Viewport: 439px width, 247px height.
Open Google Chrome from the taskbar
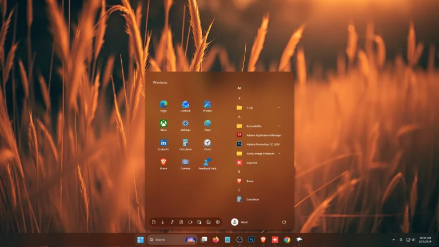287,240
